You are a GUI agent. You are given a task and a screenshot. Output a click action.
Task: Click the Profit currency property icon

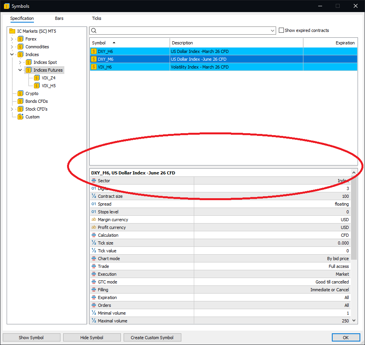coord(94,227)
